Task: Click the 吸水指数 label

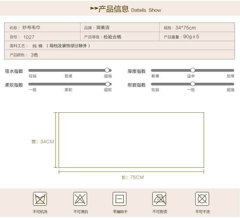Action: (x=14, y=71)
